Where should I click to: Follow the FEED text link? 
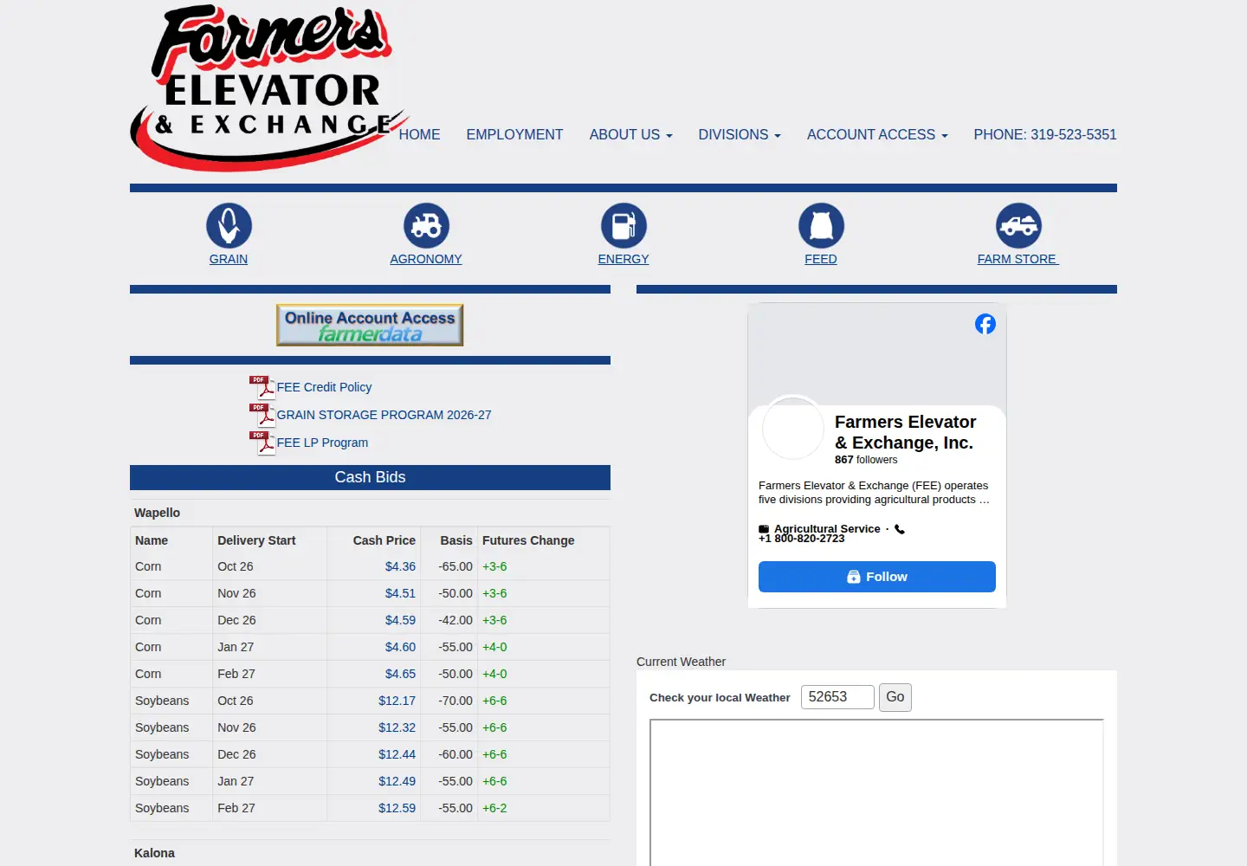pos(821,259)
